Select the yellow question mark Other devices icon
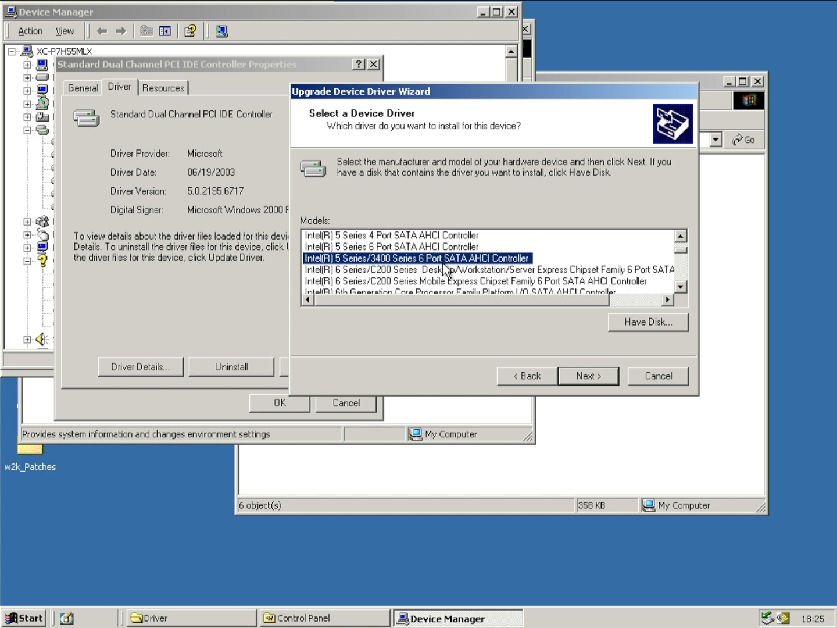The width and height of the screenshot is (837, 628). point(42,261)
